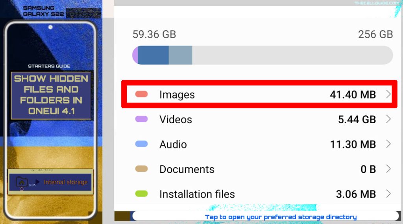Click the play arrow beside Internal storage

pos(37,182)
